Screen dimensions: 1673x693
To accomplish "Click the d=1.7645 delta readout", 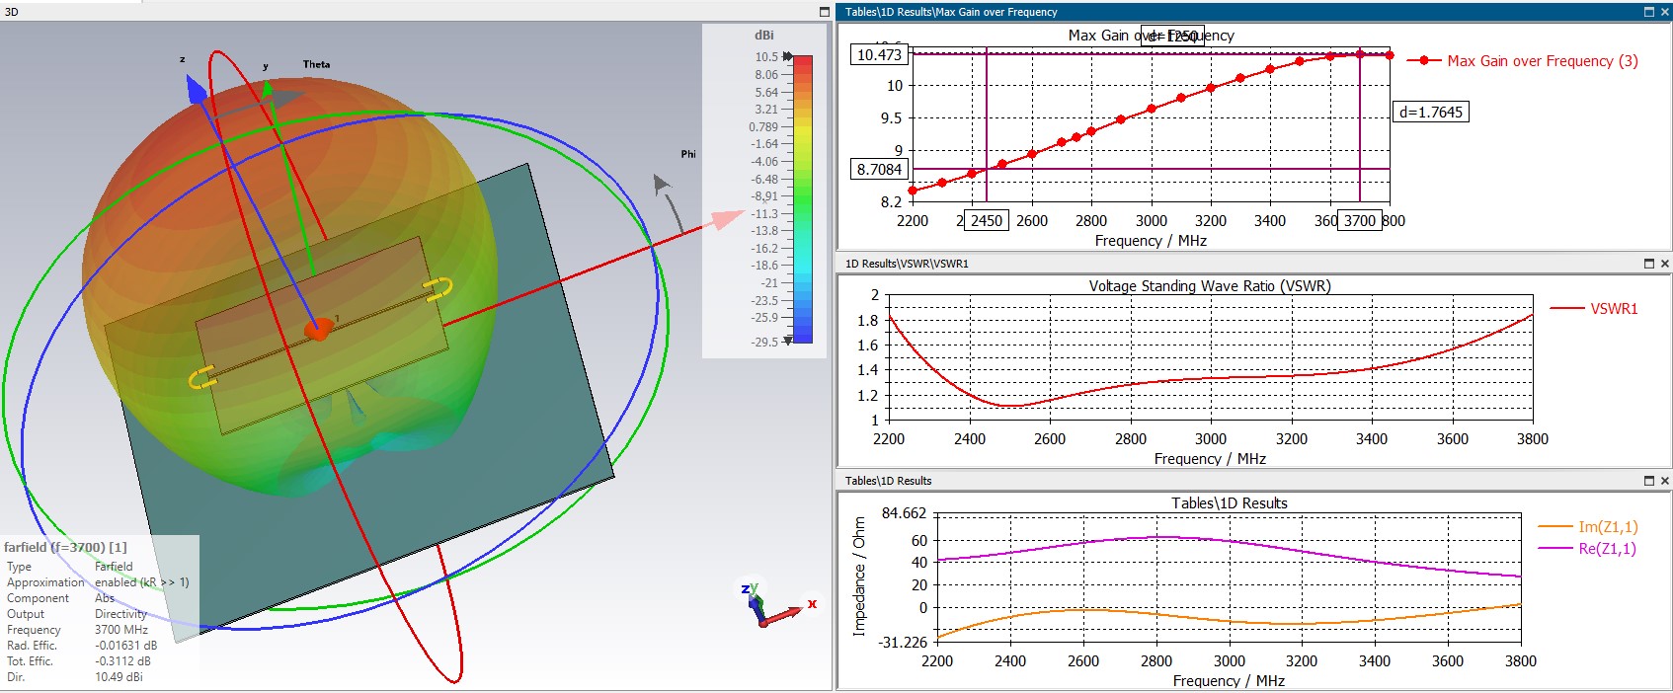I will coord(1431,112).
